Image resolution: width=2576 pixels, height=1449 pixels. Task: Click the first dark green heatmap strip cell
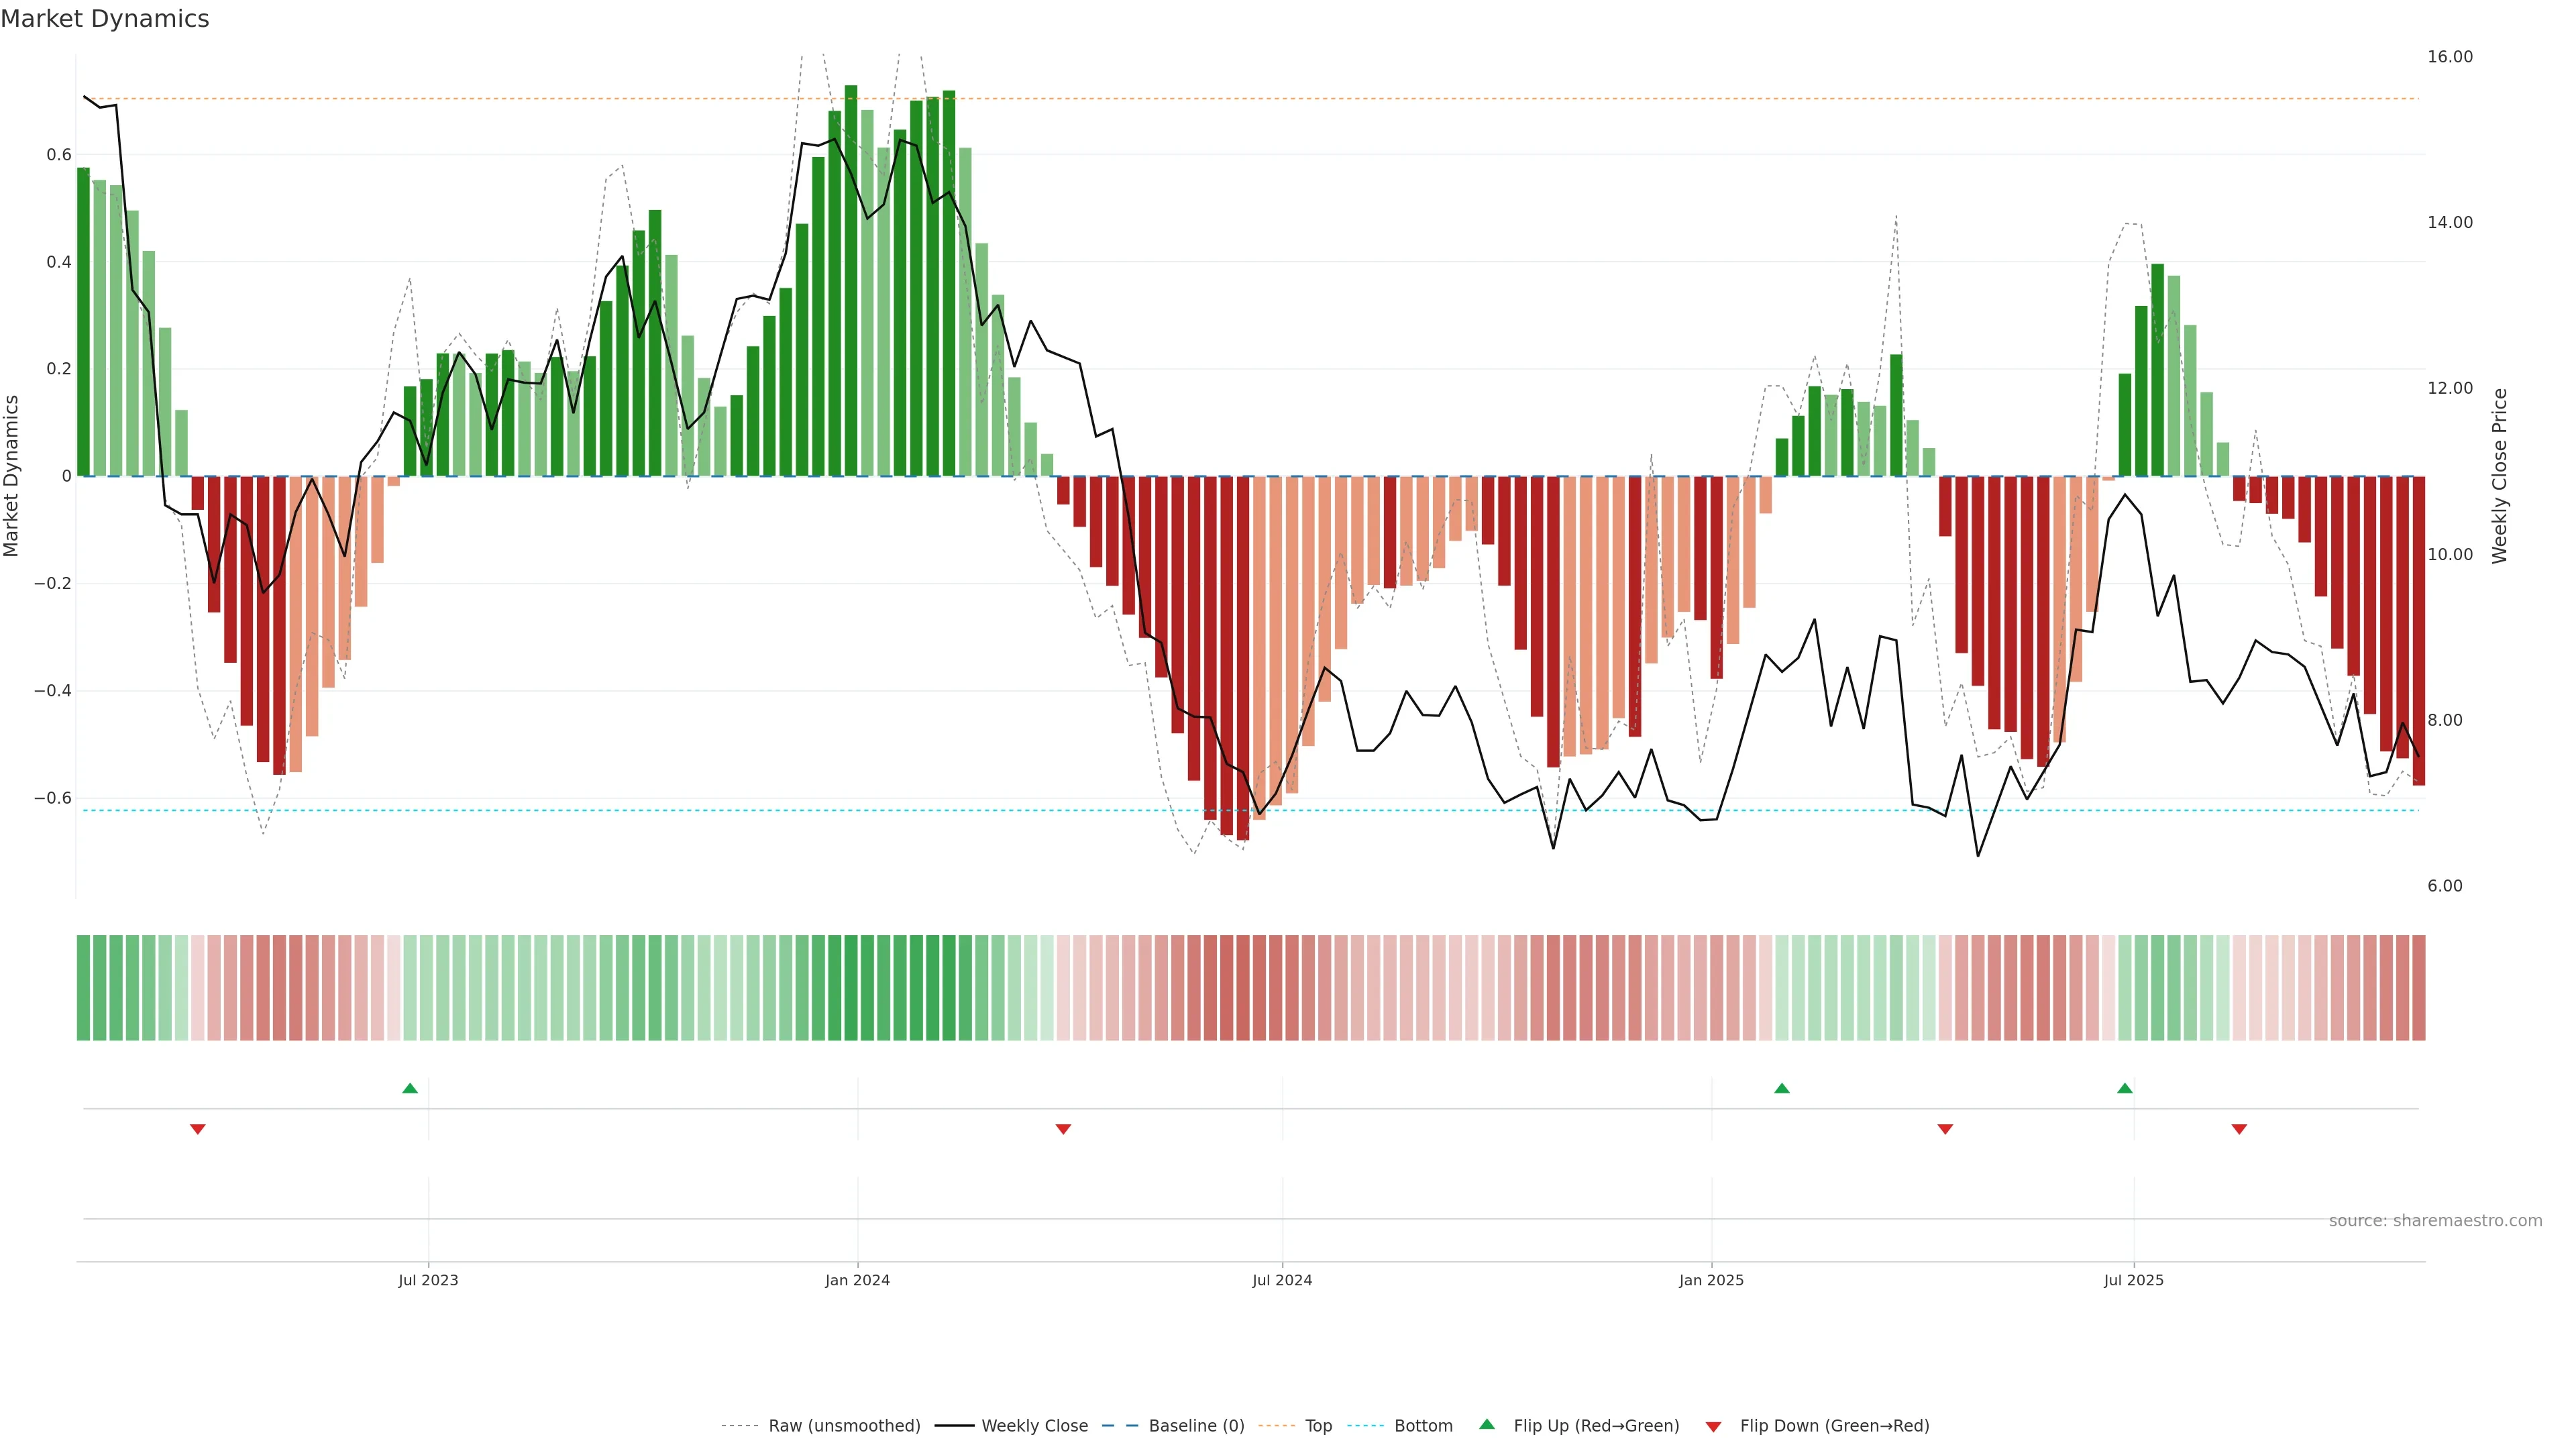coord(83,988)
